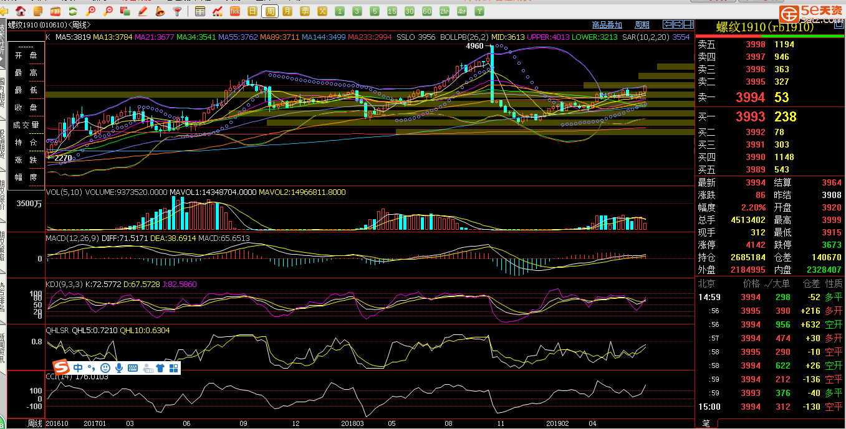Image resolution: width=846 pixels, height=429 pixels.
Task: Click the 买五 price 3989
Action: (756, 169)
